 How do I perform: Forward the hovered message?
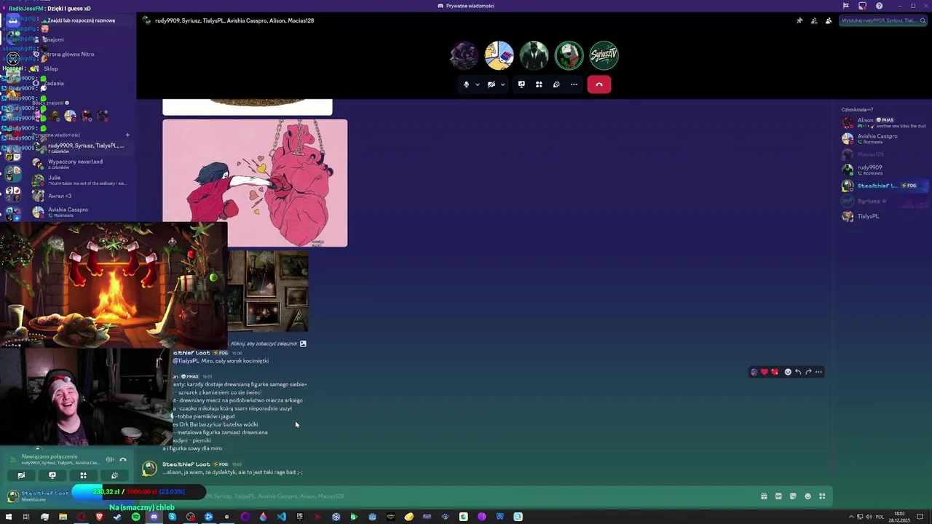point(808,372)
